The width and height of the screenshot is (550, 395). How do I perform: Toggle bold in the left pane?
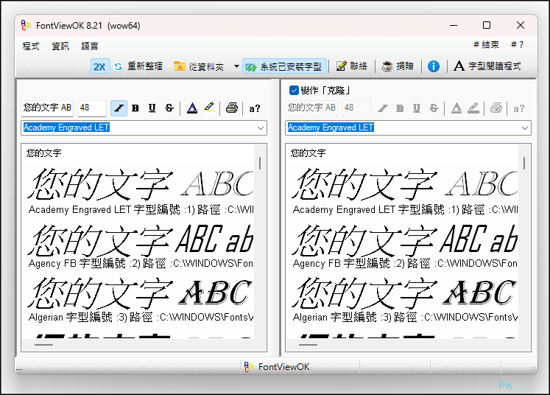point(135,108)
